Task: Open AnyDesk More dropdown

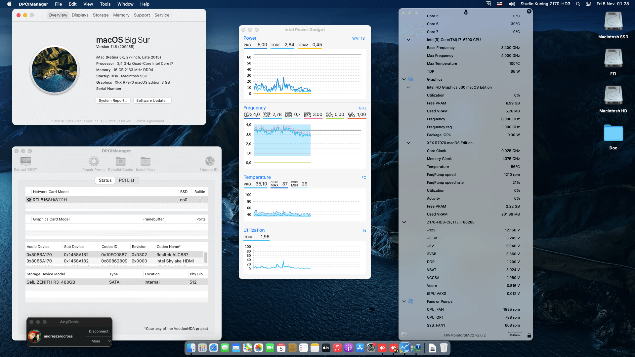Action: [99, 341]
